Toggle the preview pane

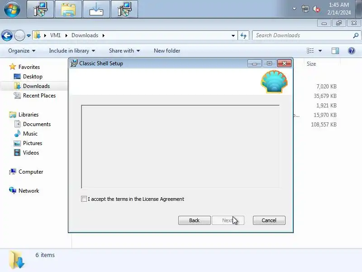(335, 51)
